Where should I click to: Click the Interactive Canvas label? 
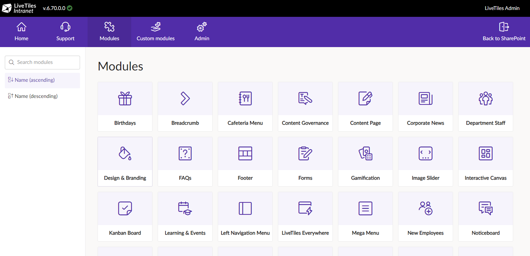(486, 178)
